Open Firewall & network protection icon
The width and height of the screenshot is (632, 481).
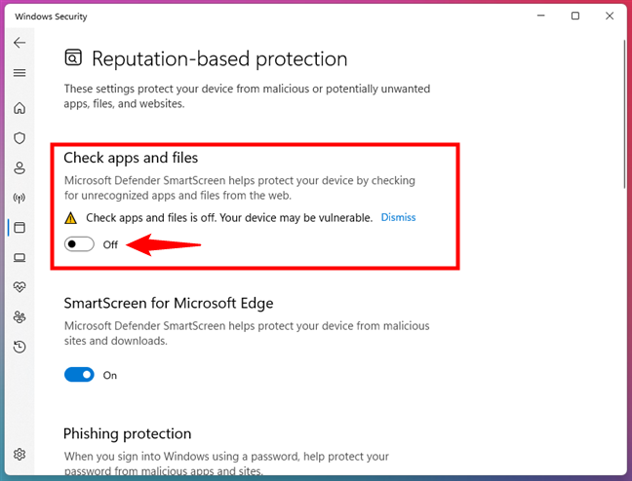tap(20, 199)
